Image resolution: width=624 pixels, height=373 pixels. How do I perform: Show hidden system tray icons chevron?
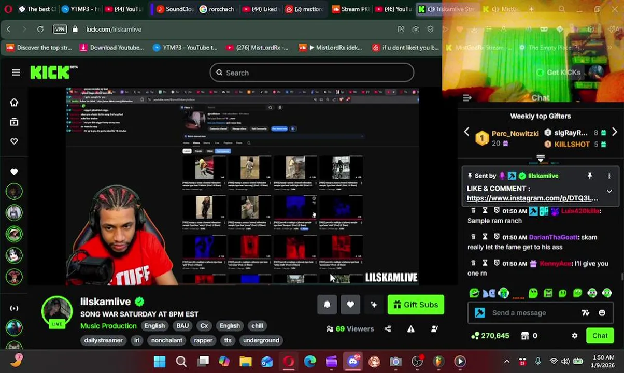pos(507,362)
